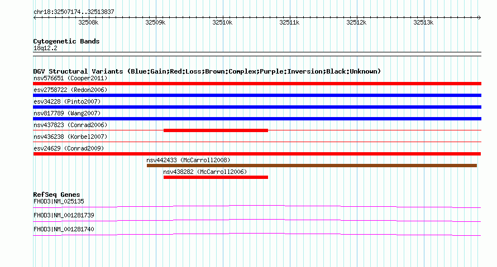Open variant esv24629 (Conrad2009) label
497x267 pixels.
[69, 148]
